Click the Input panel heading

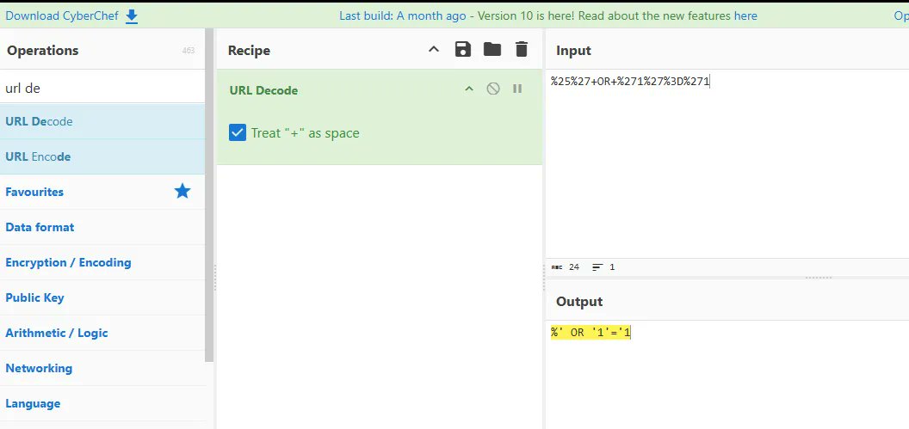pos(573,51)
